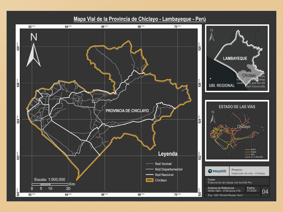This screenshot has width=283, height=212.
Task: Click the 'Curso:' label
Action: click(211, 179)
